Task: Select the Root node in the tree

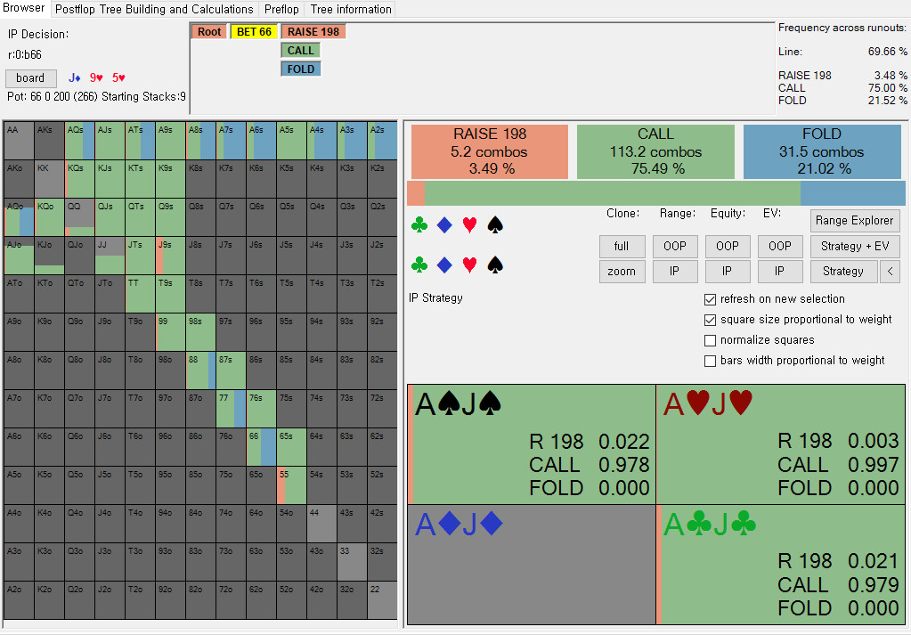Action: [x=209, y=32]
